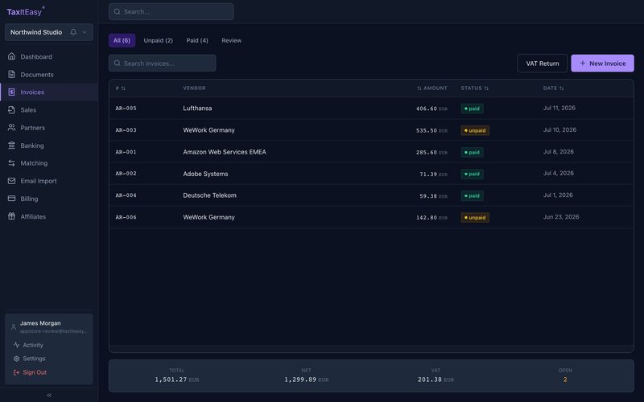Click the VAT Return button
The image size is (644, 402).
point(542,64)
